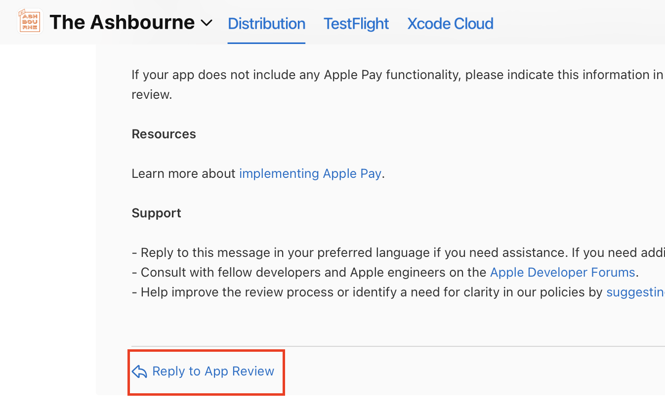The image size is (665, 415).
Task: Click the 'Reply to this message' support line
Action: [398, 253]
